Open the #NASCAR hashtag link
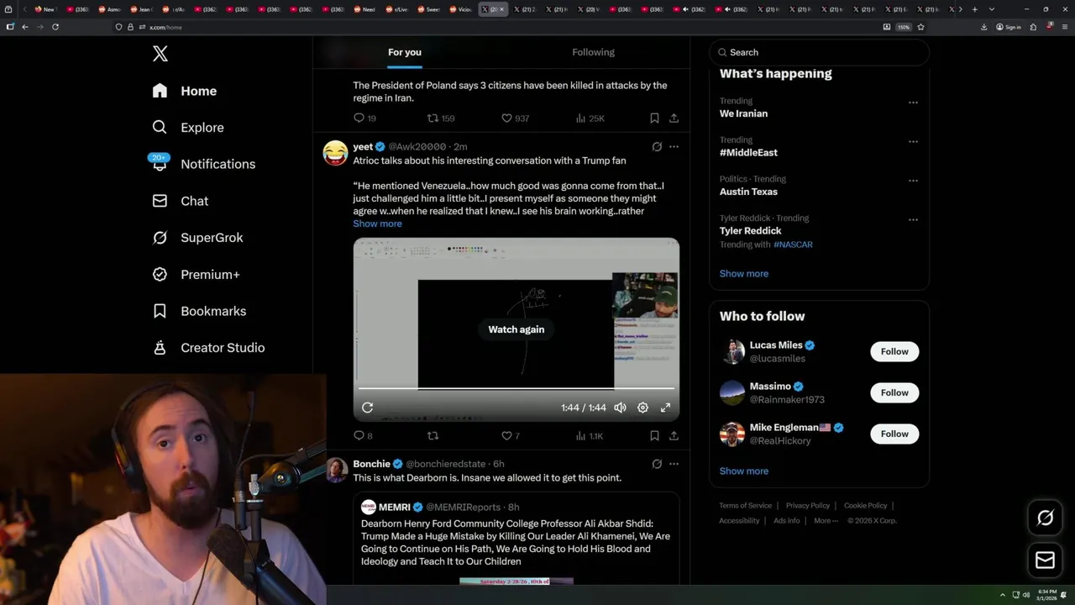1075x605 pixels. [x=793, y=245]
